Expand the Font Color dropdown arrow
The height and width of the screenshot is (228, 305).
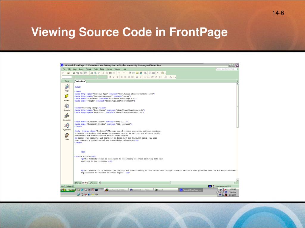pyautogui.click(x=174, y=77)
